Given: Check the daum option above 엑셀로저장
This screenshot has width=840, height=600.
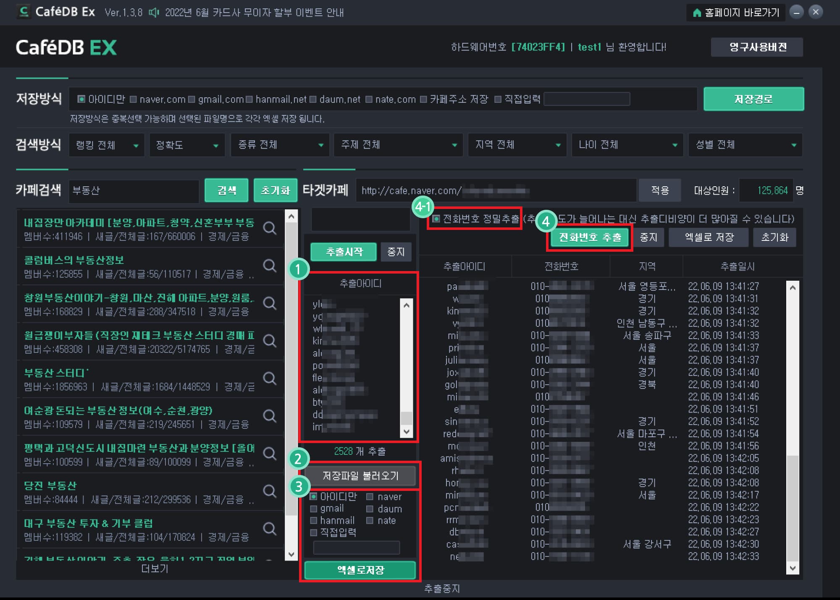Looking at the screenshot, I should coord(370,509).
